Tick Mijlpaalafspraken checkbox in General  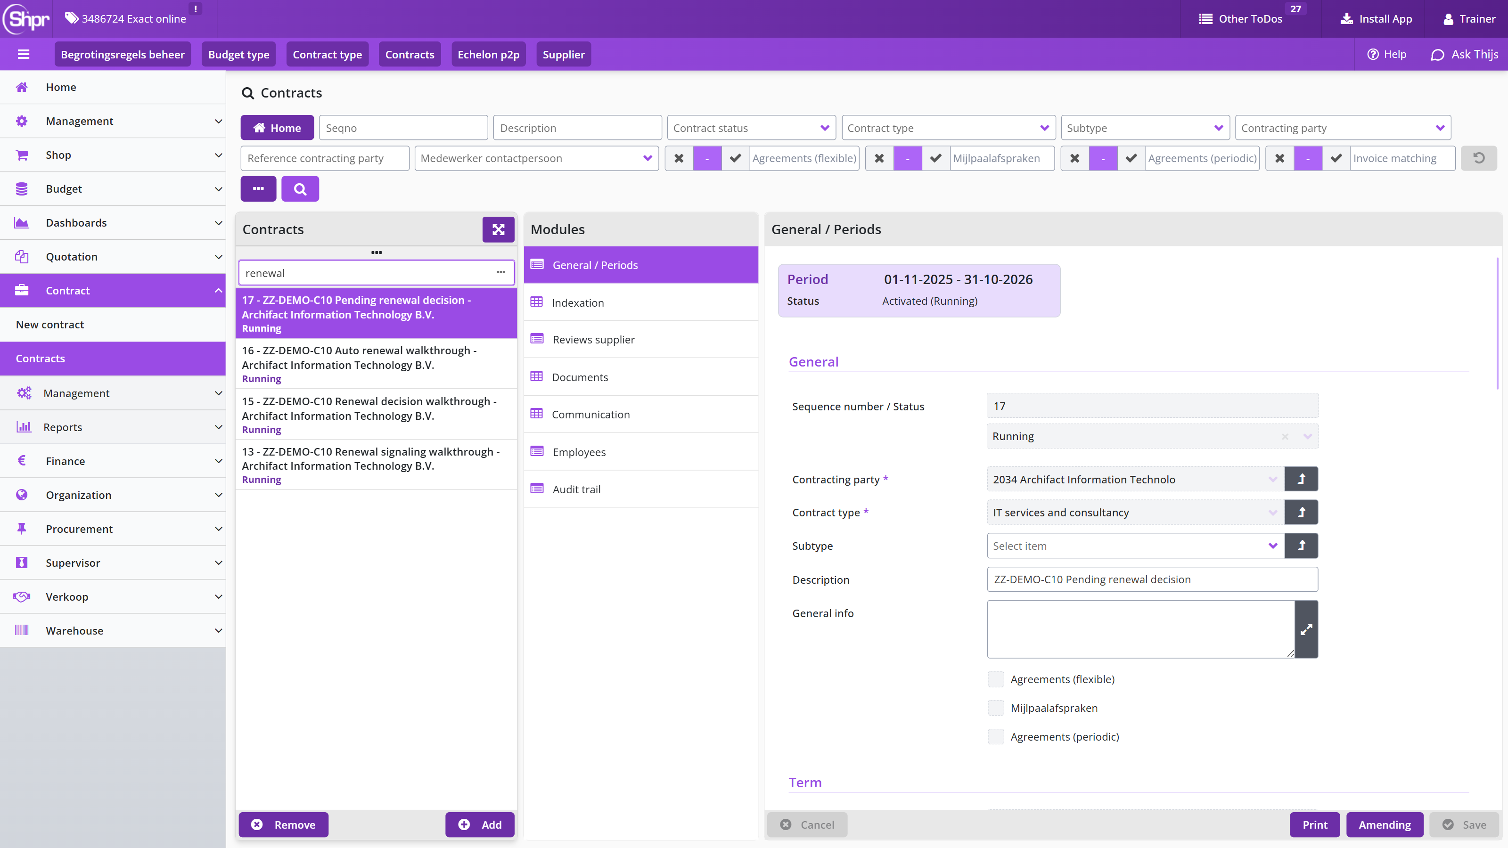click(x=996, y=708)
